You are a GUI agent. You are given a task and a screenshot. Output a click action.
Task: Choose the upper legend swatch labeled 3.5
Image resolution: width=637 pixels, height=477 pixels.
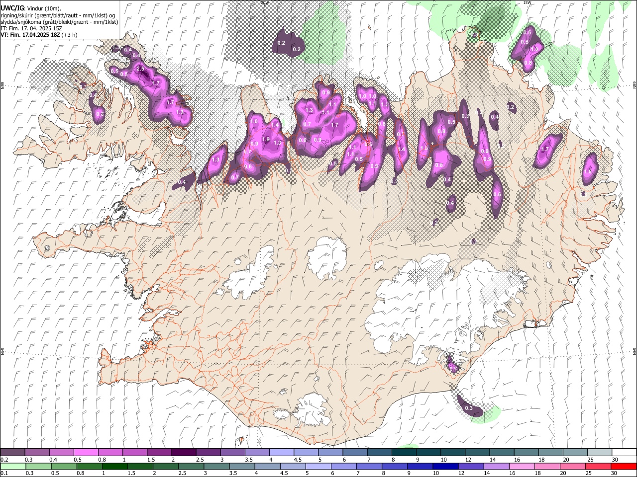click(257, 452)
